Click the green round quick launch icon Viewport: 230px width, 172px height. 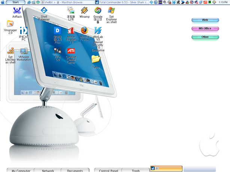[38, 2]
